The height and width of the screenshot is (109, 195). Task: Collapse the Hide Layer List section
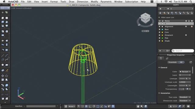click(x=159, y=18)
